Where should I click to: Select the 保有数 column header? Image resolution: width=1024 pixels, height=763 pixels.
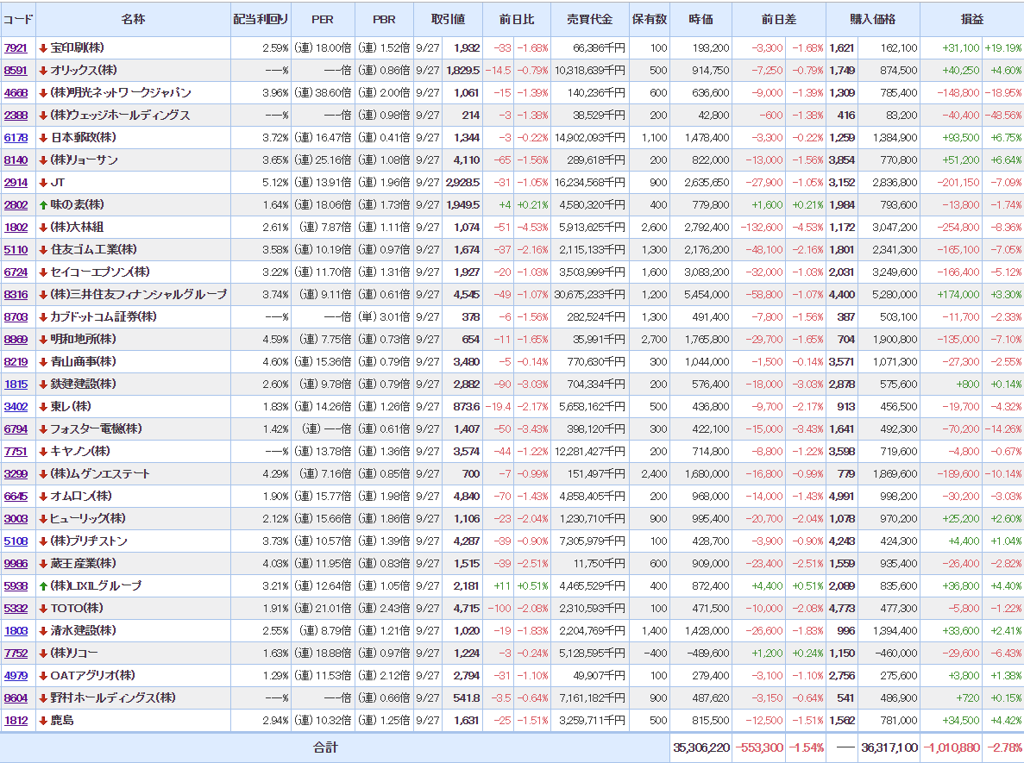point(650,19)
